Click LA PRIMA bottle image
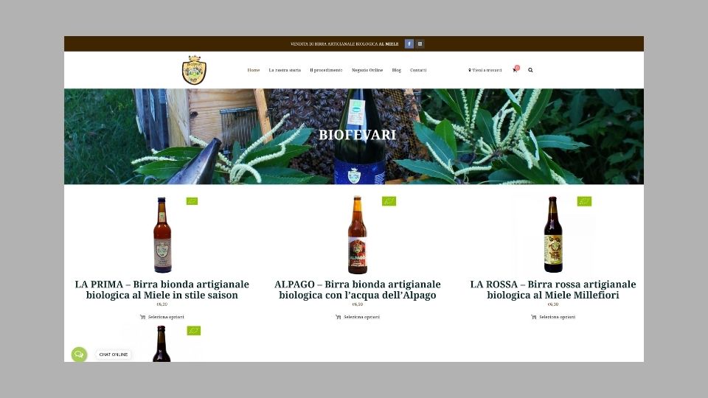This screenshot has width=708, height=398. tap(162, 234)
